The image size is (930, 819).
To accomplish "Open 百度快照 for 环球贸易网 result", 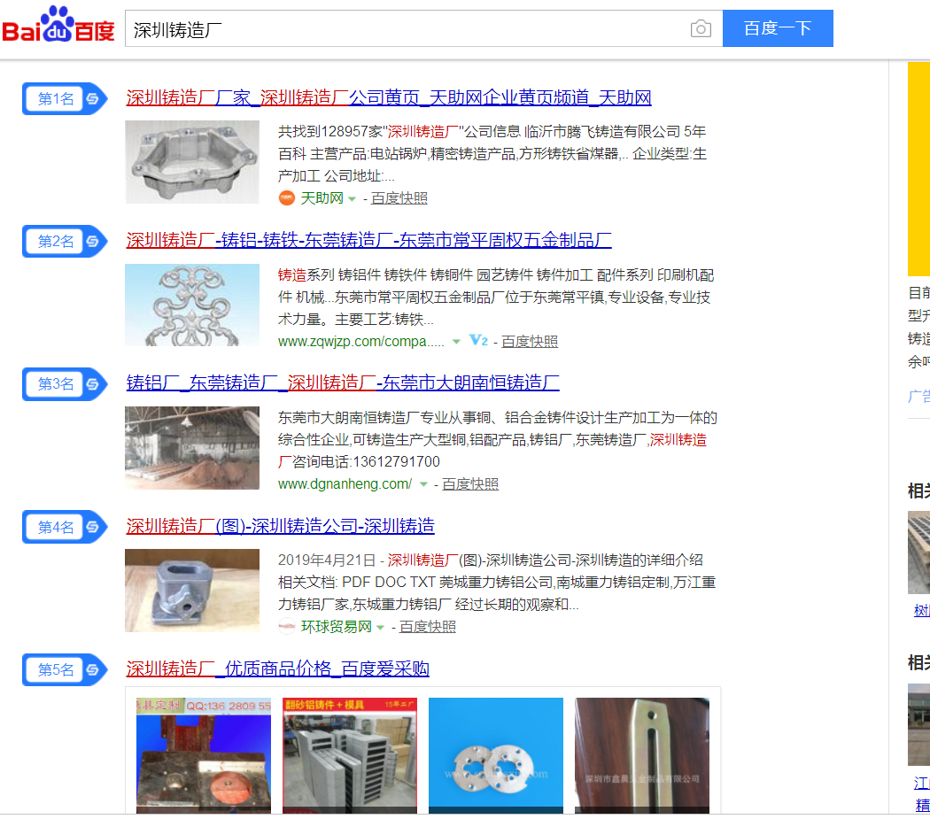I will click(x=428, y=627).
